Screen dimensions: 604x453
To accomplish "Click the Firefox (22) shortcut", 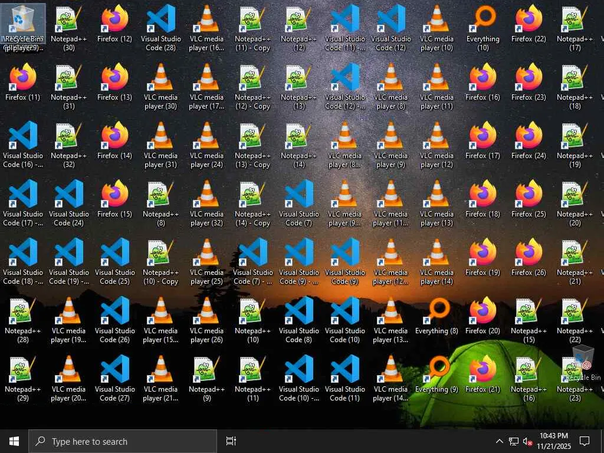I will [x=528, y=24].
